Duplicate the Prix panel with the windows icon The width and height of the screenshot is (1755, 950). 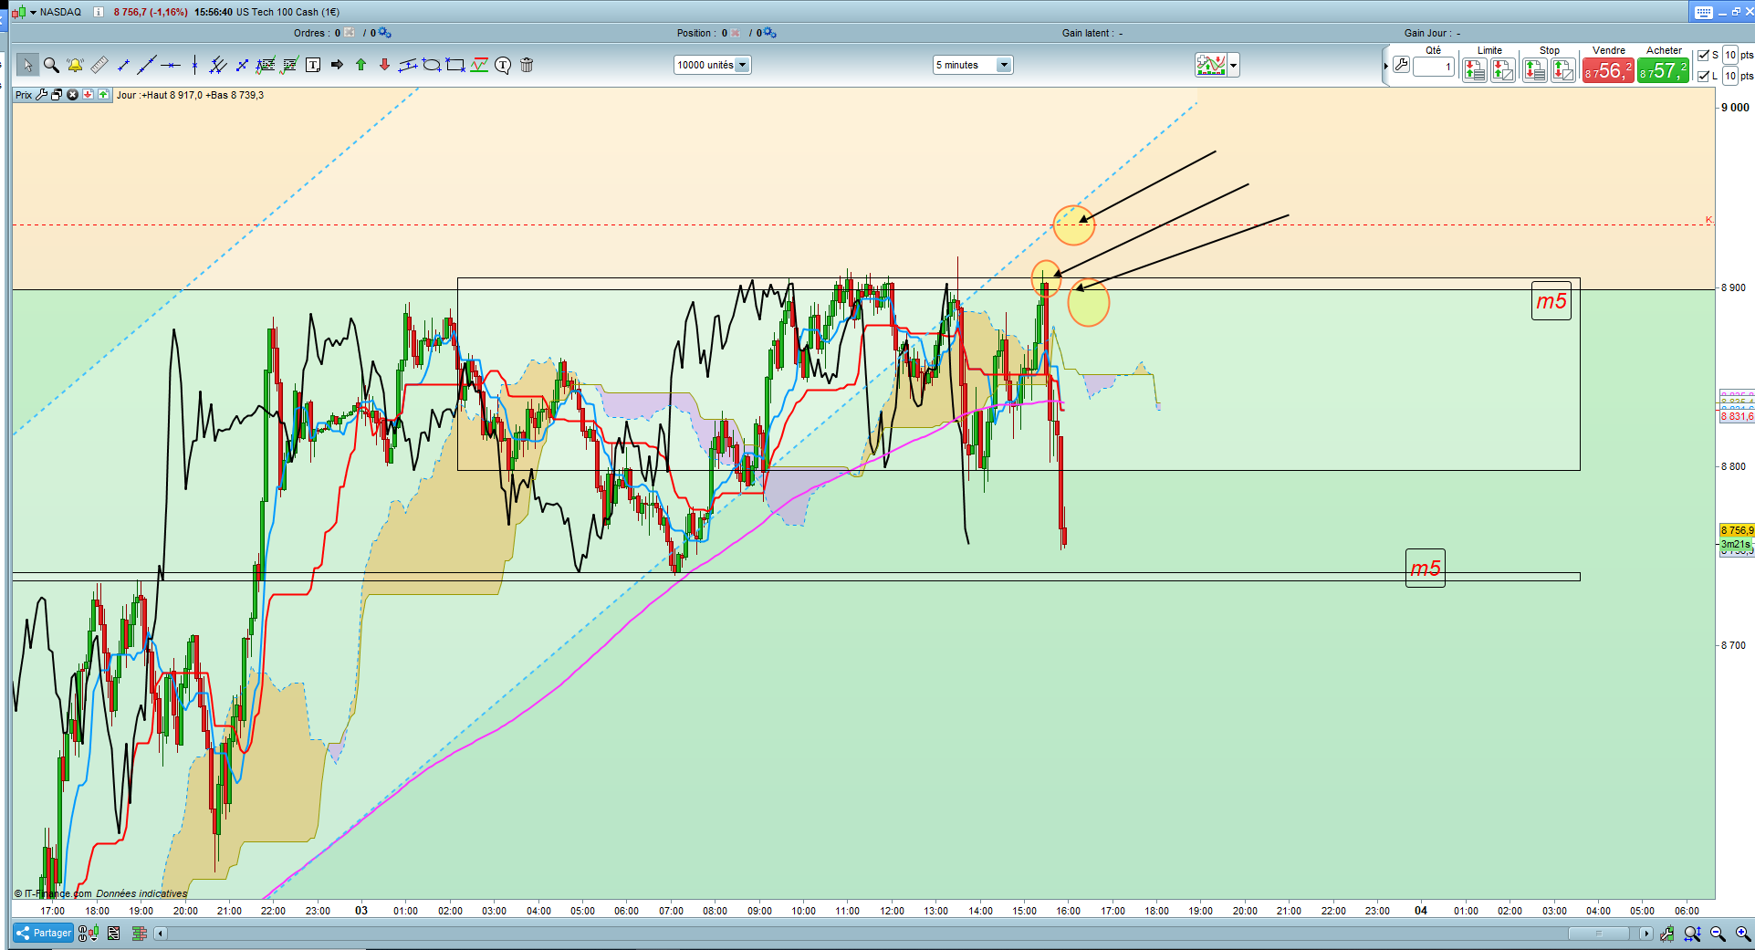(x=57, y=95)
